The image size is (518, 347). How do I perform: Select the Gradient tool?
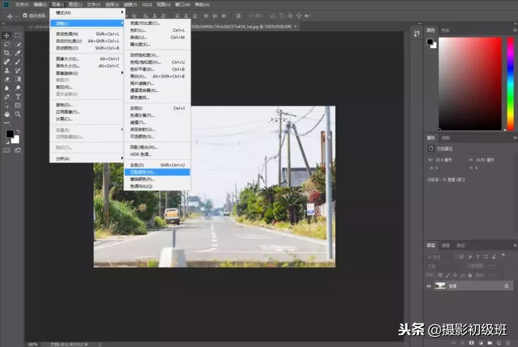(18, 79)
